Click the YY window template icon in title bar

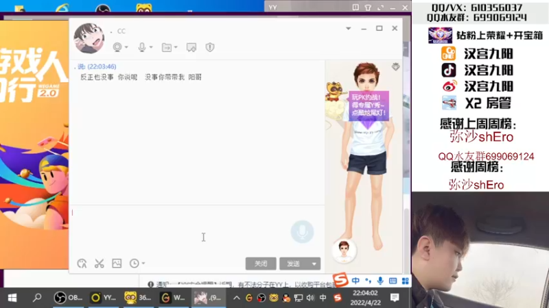pyautogui.click(x=355, y=8)
